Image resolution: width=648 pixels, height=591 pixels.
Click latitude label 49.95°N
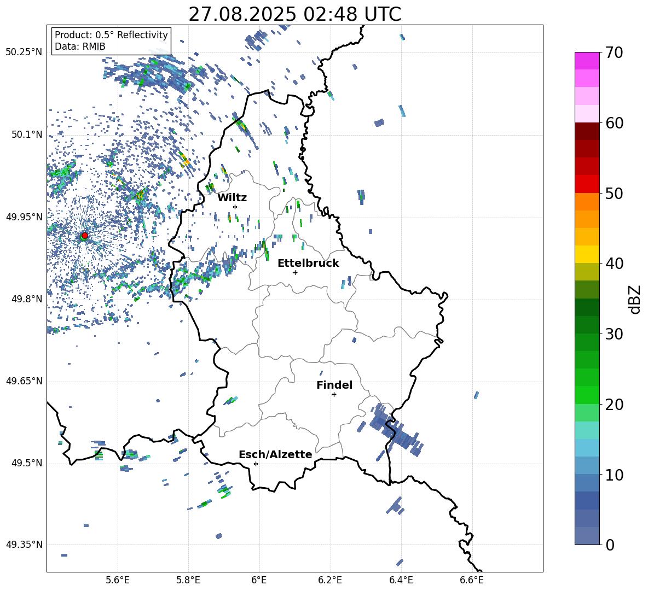(24, 216)
